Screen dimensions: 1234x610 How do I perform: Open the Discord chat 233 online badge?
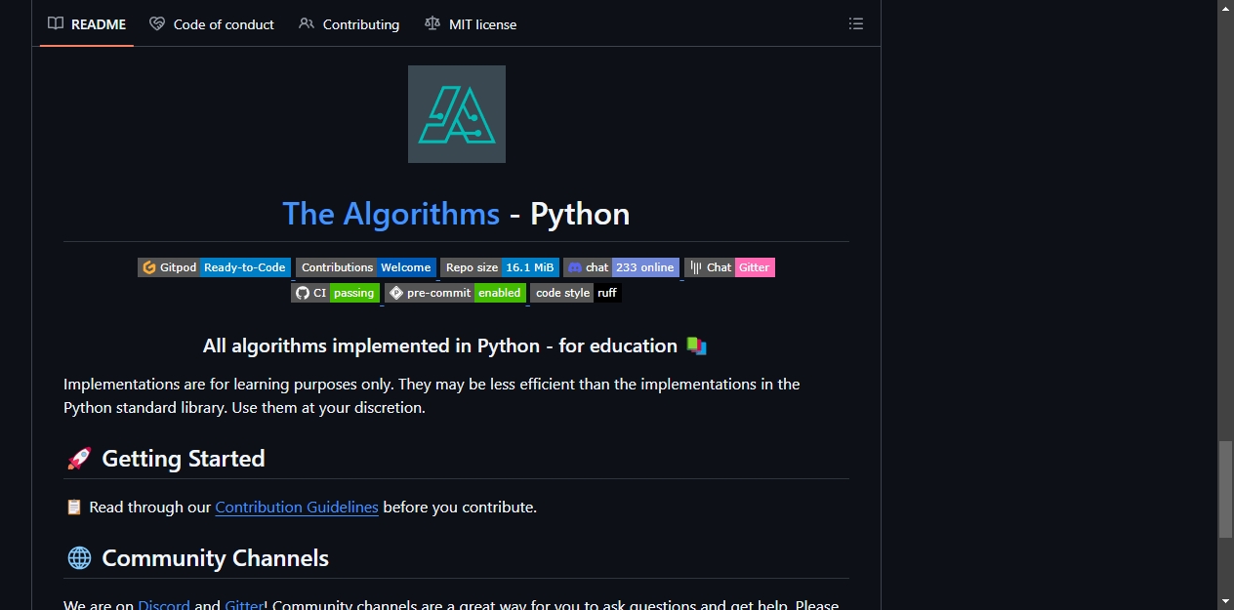(621, 267)
